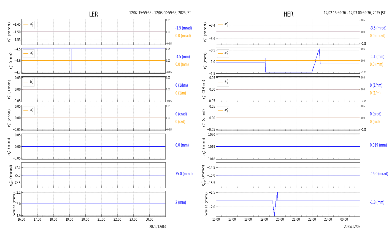Click the 2025/12/03 date label under LER

pyautogui.click(x=158, y=227)
